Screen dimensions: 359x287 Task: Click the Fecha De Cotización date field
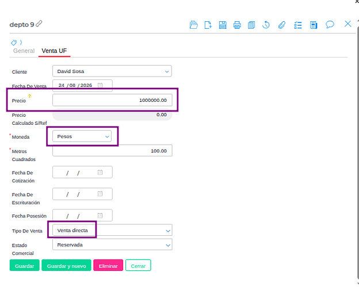click(82, 173)
